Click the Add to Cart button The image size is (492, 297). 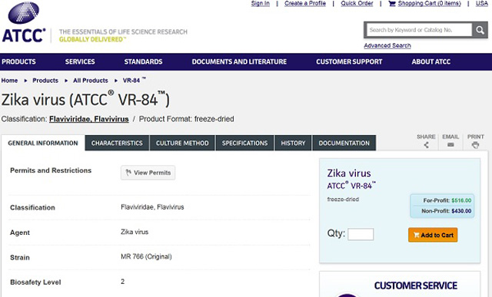pyautogui.click(x=433, y=235)
